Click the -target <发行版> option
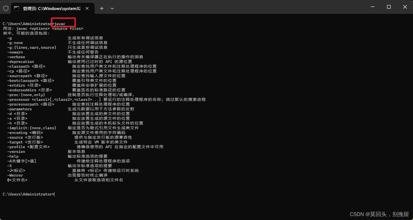This screenshot has width=413, height=220. [x=25, y=142]
